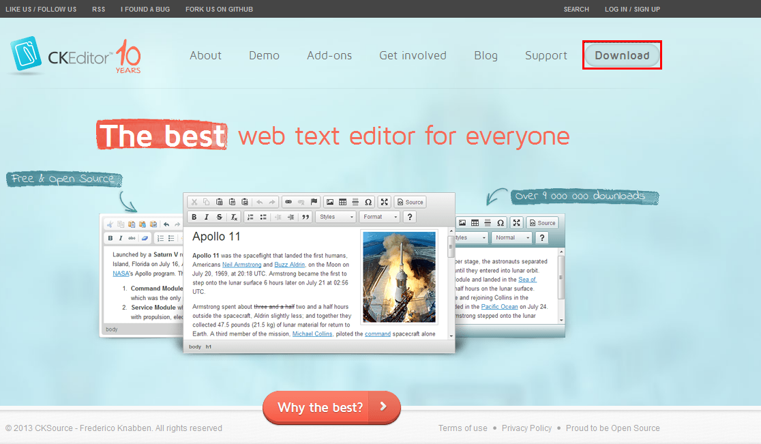The width and height of the screenshot is (761, 444).
Task: Click the front editor vertical scrollbar thumb
Action: click(451, 246)
